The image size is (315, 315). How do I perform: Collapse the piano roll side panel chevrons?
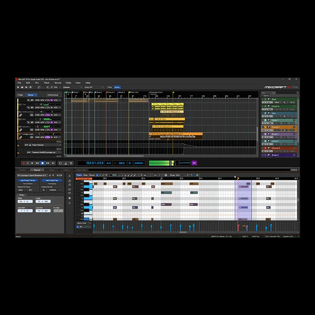point(70,203)
